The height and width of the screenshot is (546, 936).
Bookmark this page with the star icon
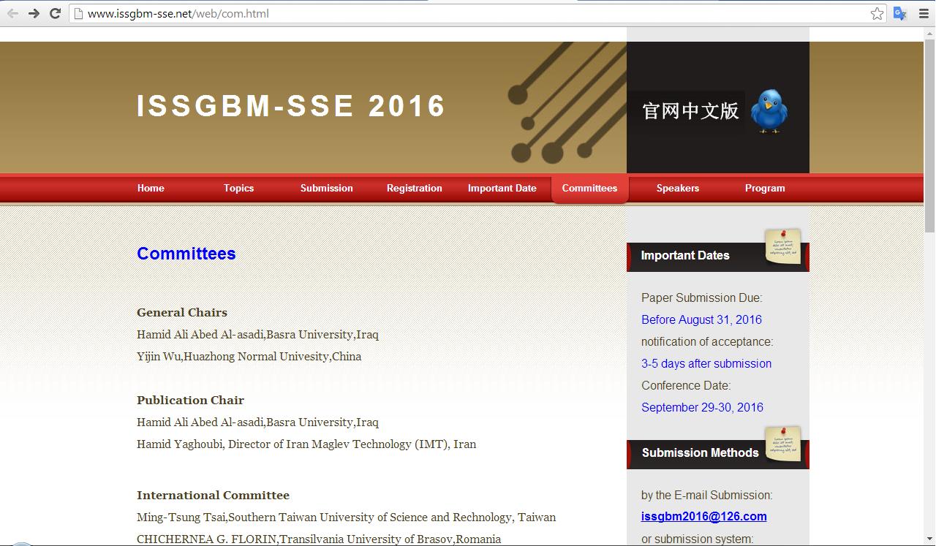pyautogui.click(x=877, y=13)
